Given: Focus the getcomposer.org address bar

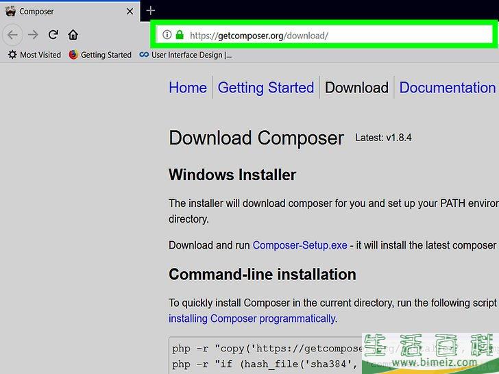Looking at the screenshot, I should point(324,35).
